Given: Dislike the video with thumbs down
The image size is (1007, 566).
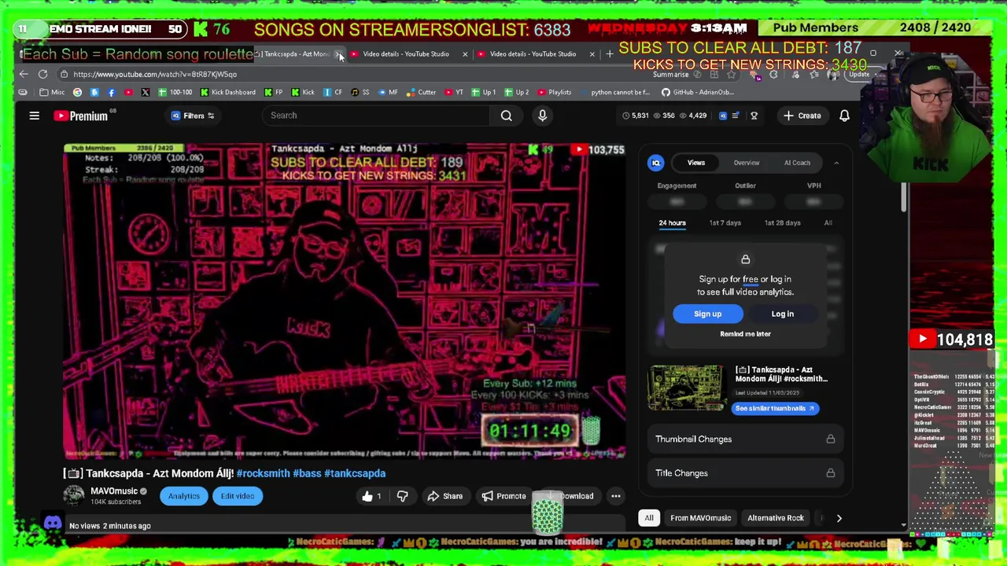Looking at the screenshot, I should tap(402, 496).
